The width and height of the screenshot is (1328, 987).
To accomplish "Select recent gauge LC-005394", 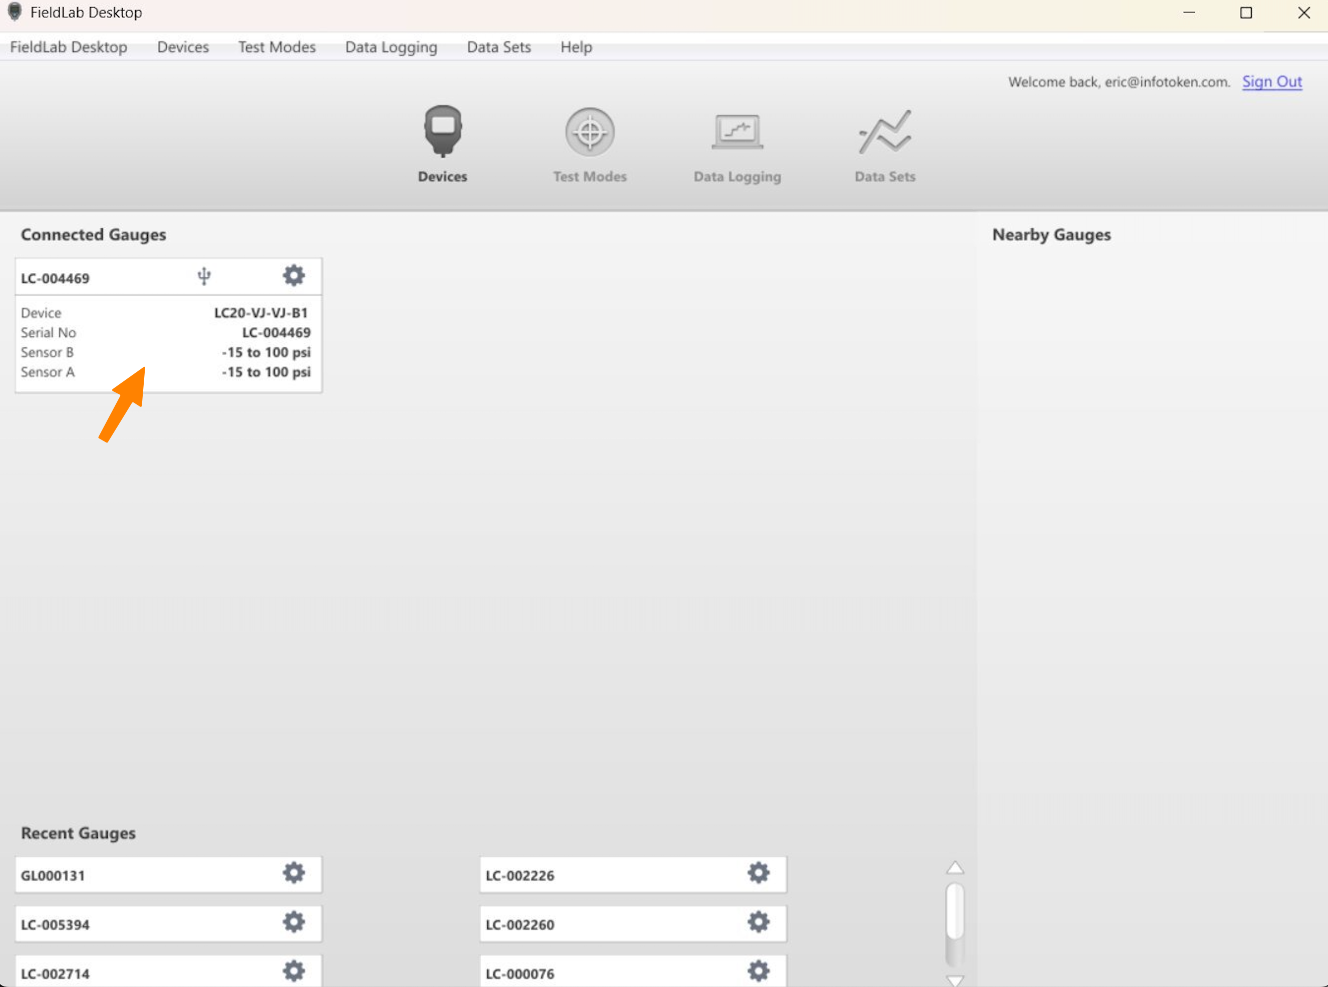I will pos(169,923).
